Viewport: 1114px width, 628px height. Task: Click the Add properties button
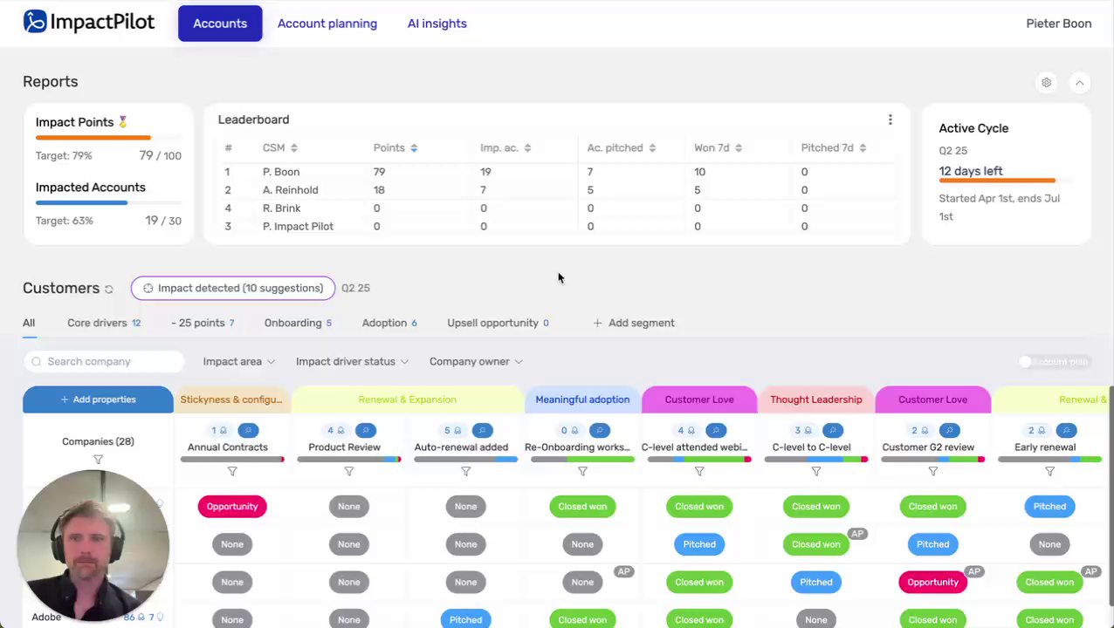pos(98,399)
